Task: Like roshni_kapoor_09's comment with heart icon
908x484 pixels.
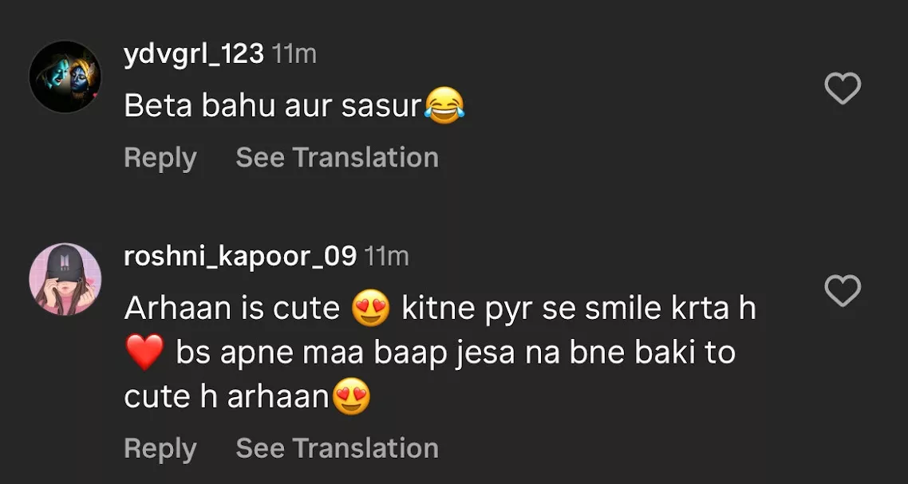Action: point(842,291)
